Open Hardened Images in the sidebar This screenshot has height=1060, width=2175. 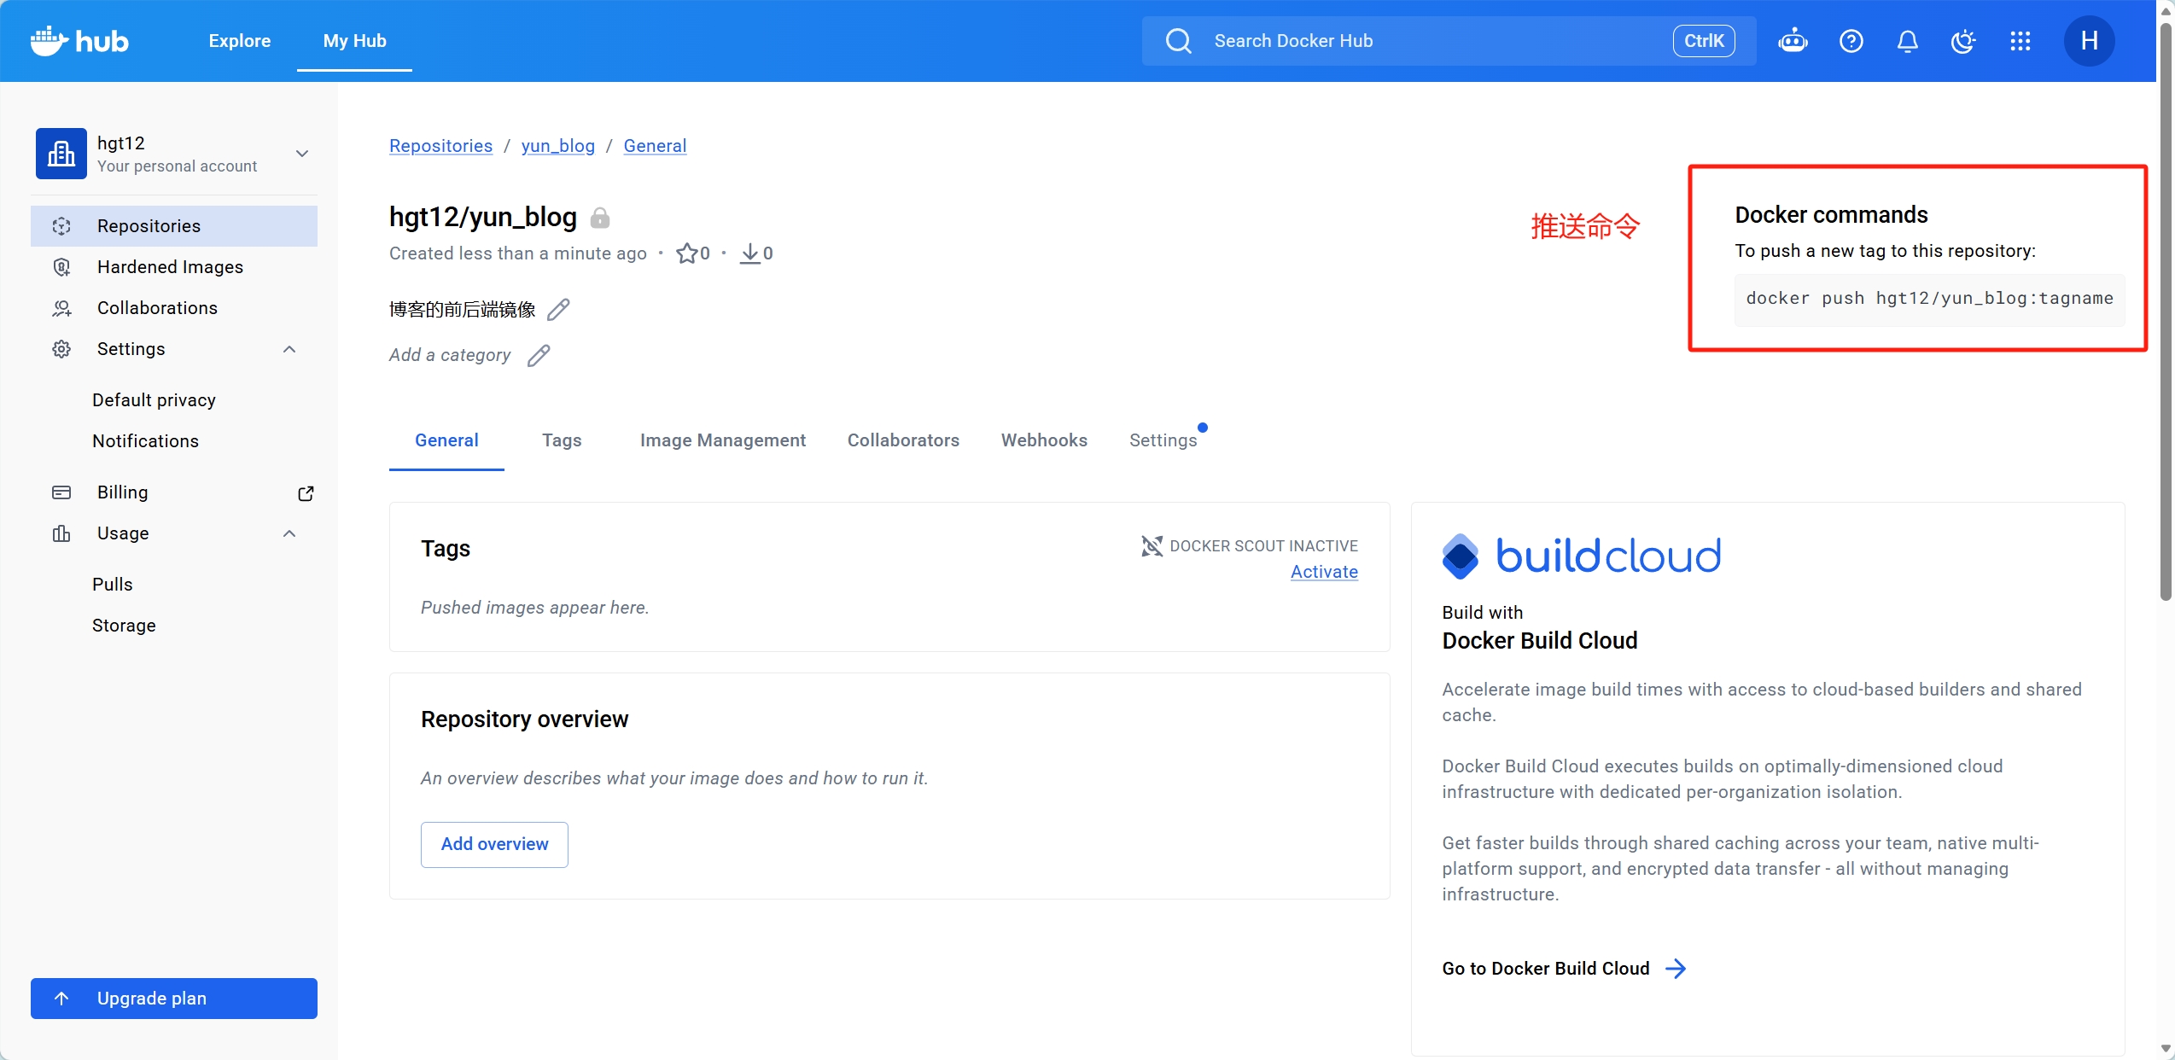pyautogui.click(x=174, y=267)
